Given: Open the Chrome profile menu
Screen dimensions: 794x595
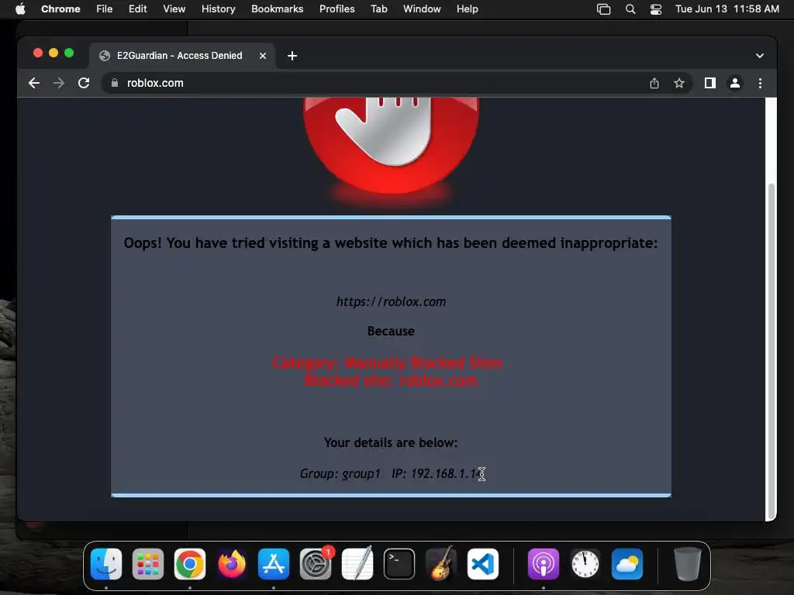Looking at the screenshot, I should 735,83.
